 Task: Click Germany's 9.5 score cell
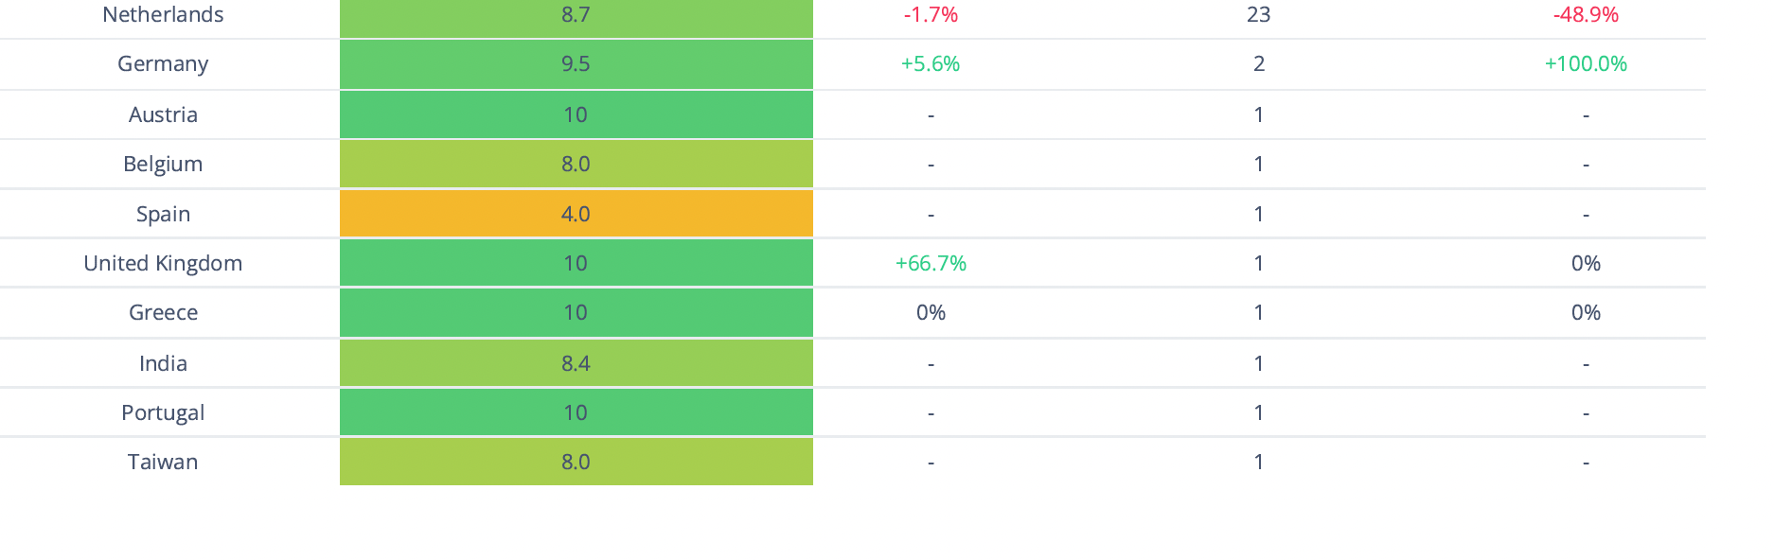576,64
